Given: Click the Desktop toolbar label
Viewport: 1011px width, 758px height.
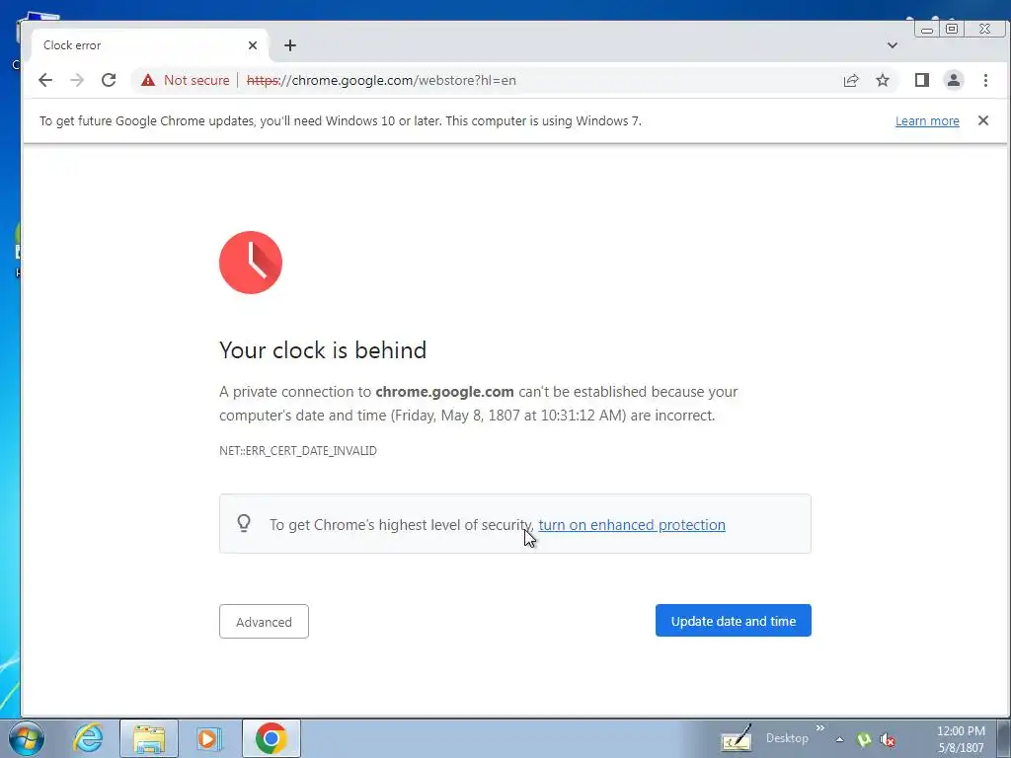Looking at the screenshot, I should click(x=787, y=738).
